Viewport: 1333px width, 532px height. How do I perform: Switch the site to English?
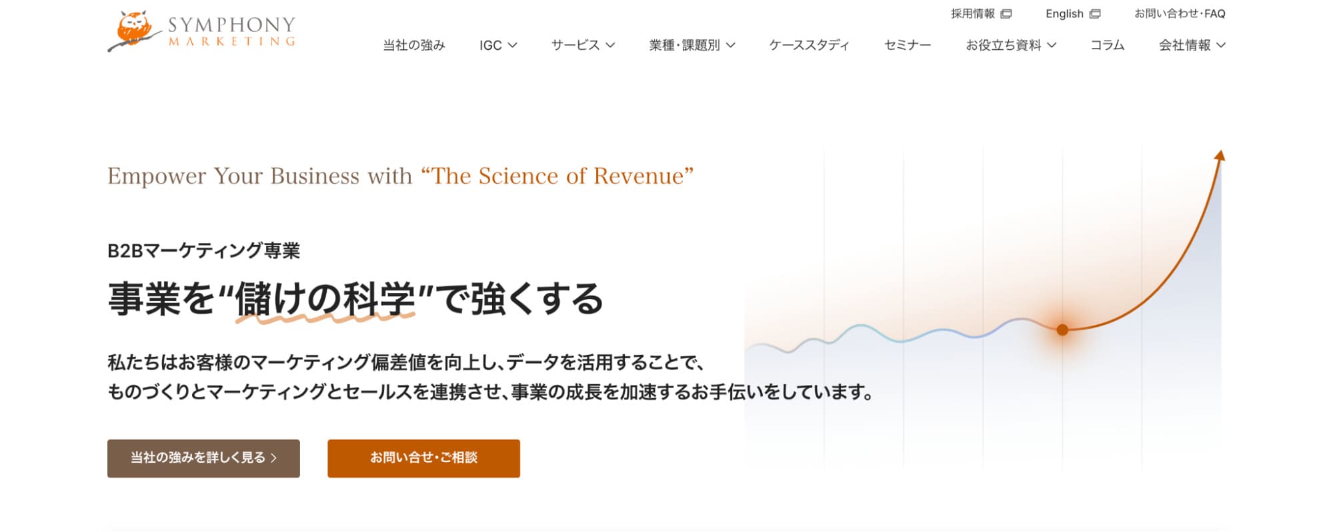click(x=1064, y=14)
